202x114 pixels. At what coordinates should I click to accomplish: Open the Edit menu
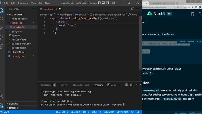coord(13,3)
